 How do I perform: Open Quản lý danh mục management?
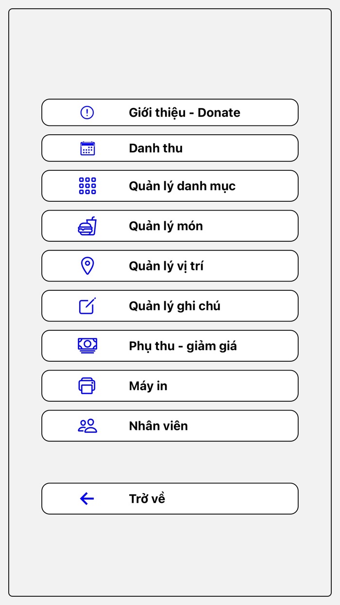tap(170, 186)
